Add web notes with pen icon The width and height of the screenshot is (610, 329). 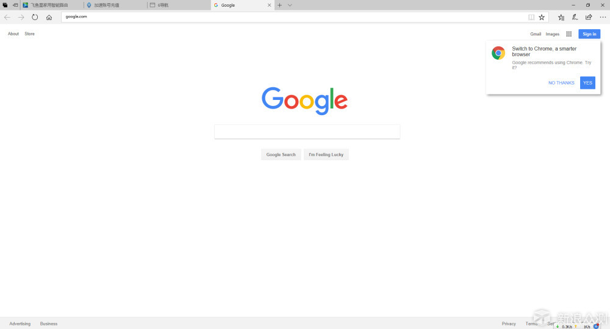click(x=575, y=17)
